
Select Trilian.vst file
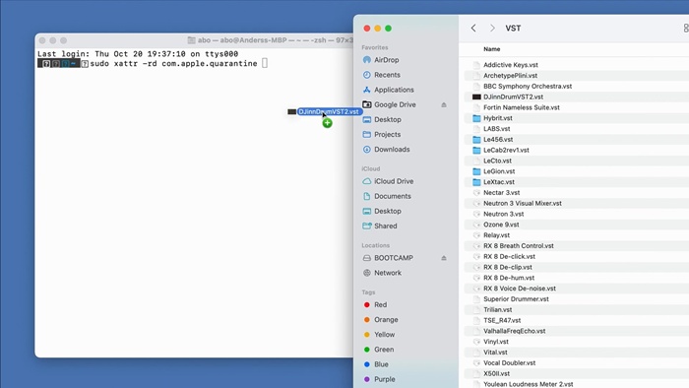[497, 310]
